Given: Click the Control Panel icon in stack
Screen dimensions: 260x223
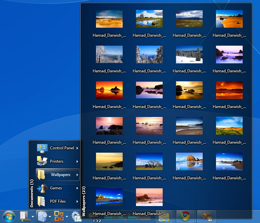Looking at the screenshot, I should pos(42,148).
